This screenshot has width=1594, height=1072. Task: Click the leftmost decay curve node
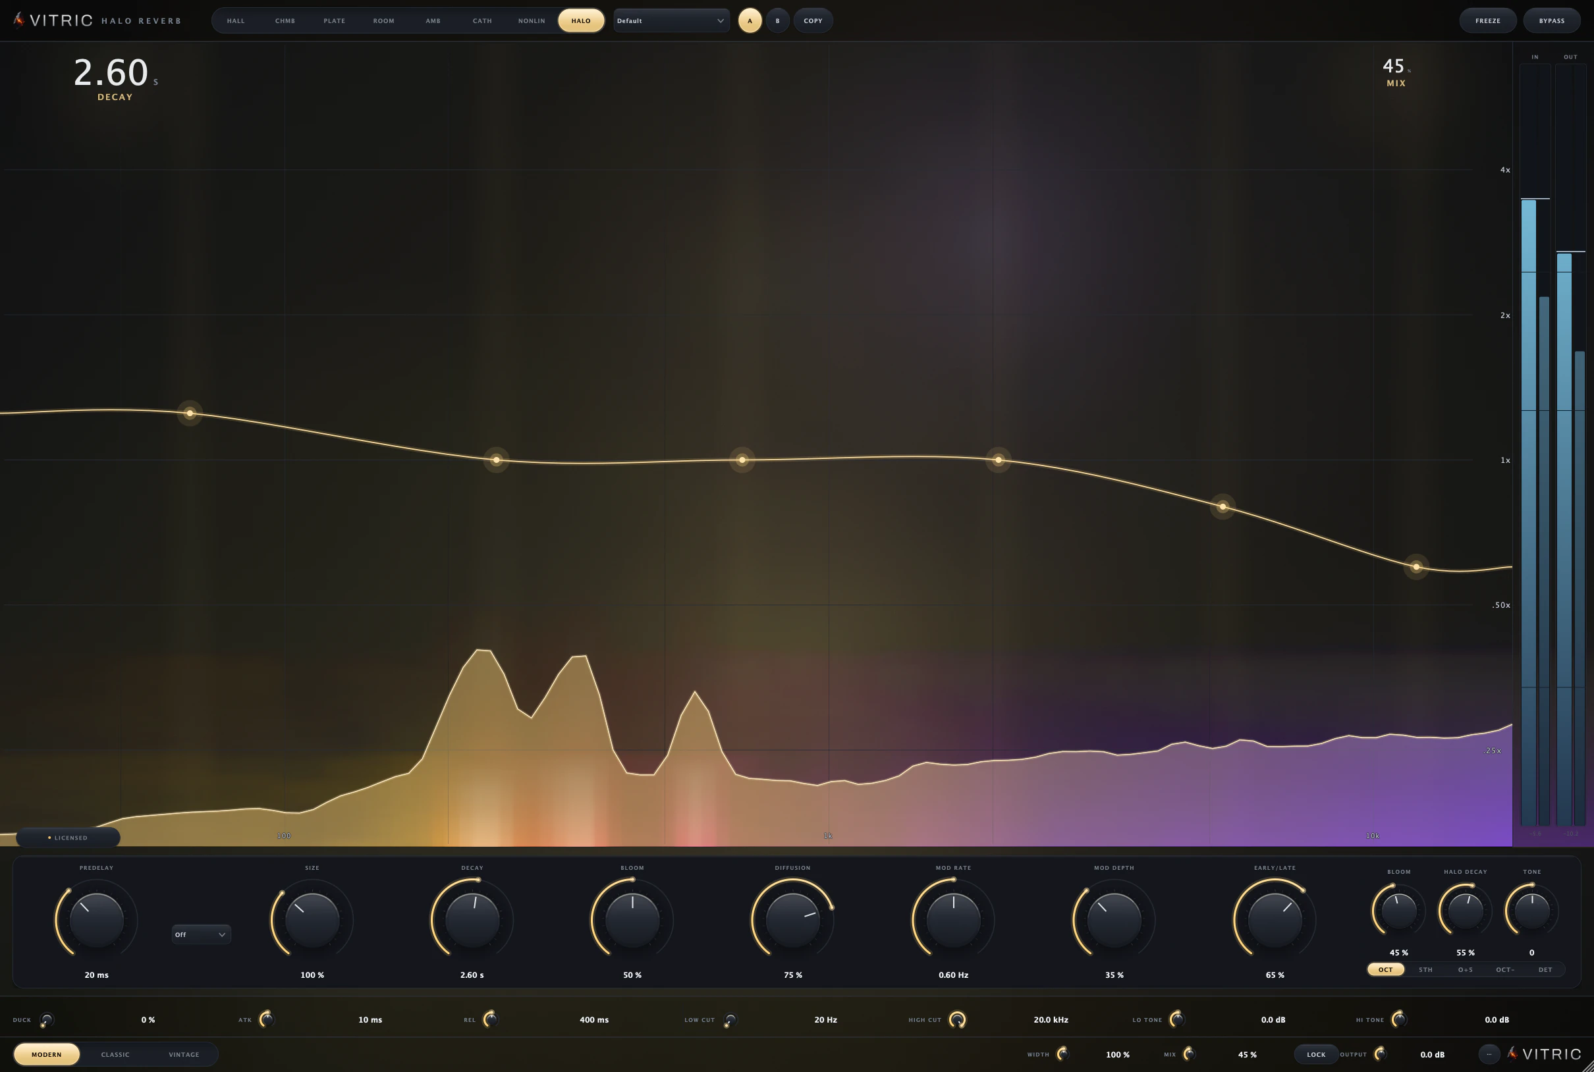coord(190,413)
